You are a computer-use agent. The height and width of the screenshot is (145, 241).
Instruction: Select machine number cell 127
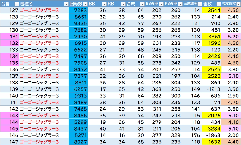(x=10, y=10)
